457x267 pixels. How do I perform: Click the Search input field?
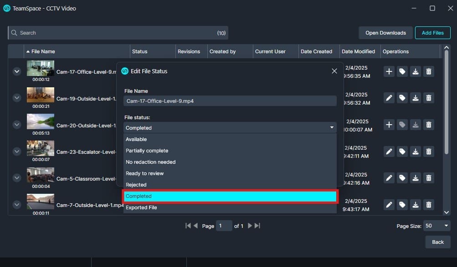tap(114, 33)
